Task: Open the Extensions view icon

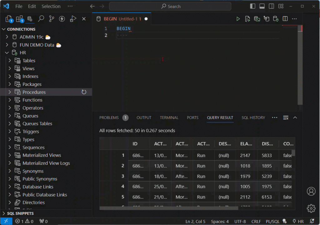Action: click(x=20, y=19)
